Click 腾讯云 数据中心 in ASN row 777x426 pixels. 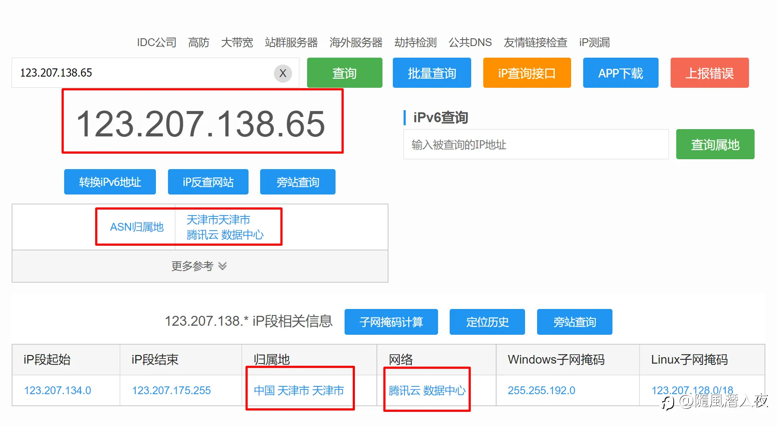click(225, 235)
